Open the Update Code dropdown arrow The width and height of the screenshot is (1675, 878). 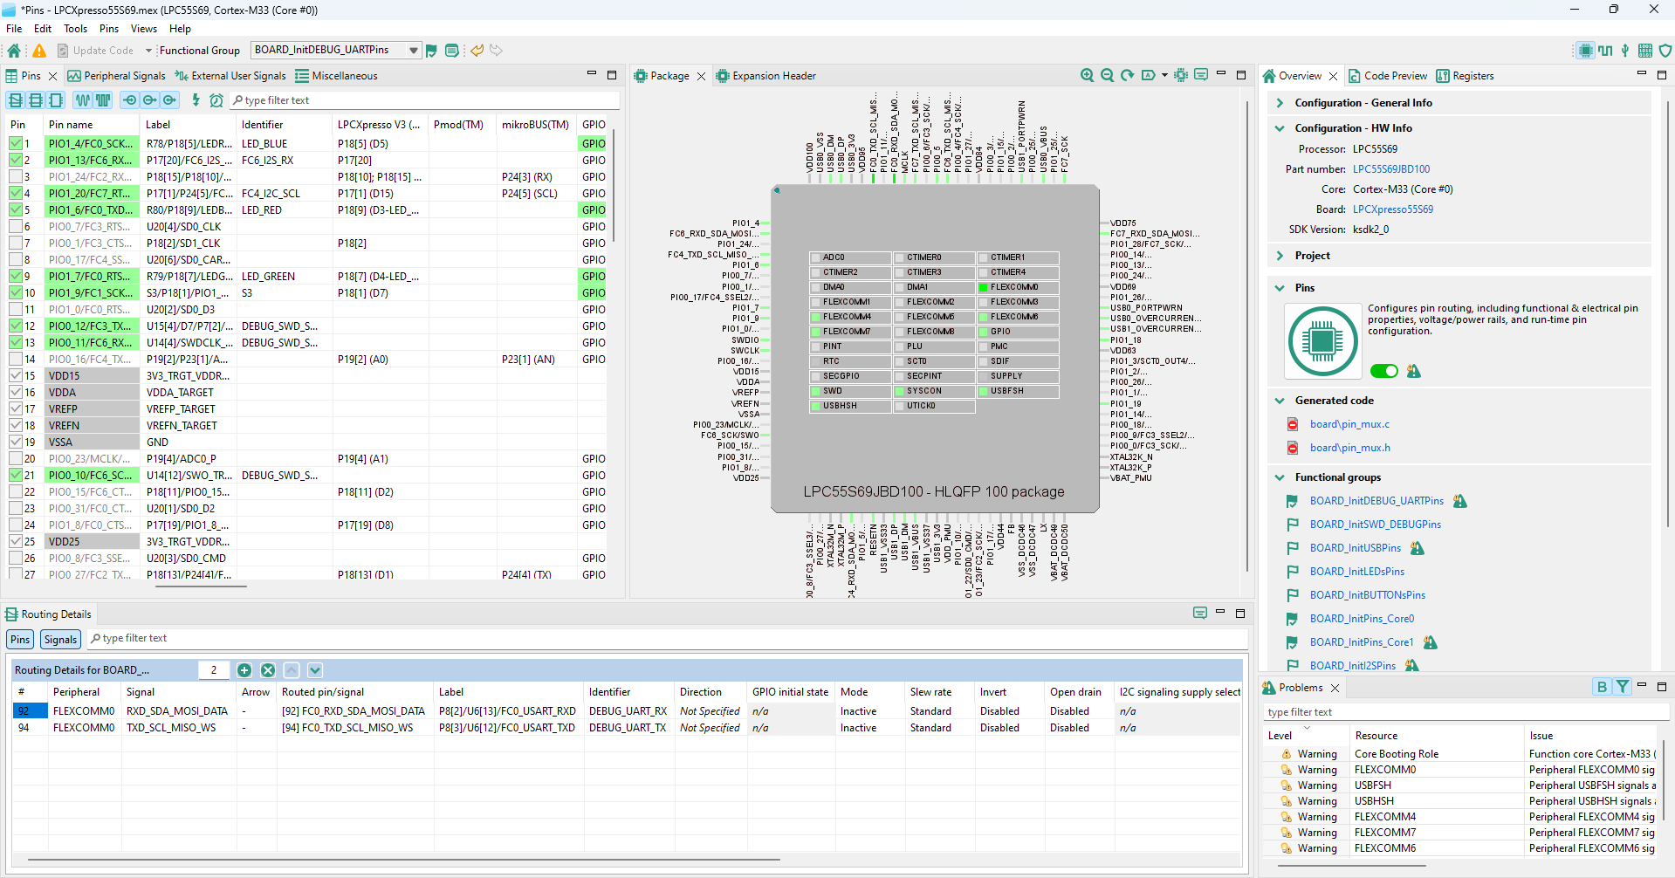pyautogui.click(x=148, y=51)
